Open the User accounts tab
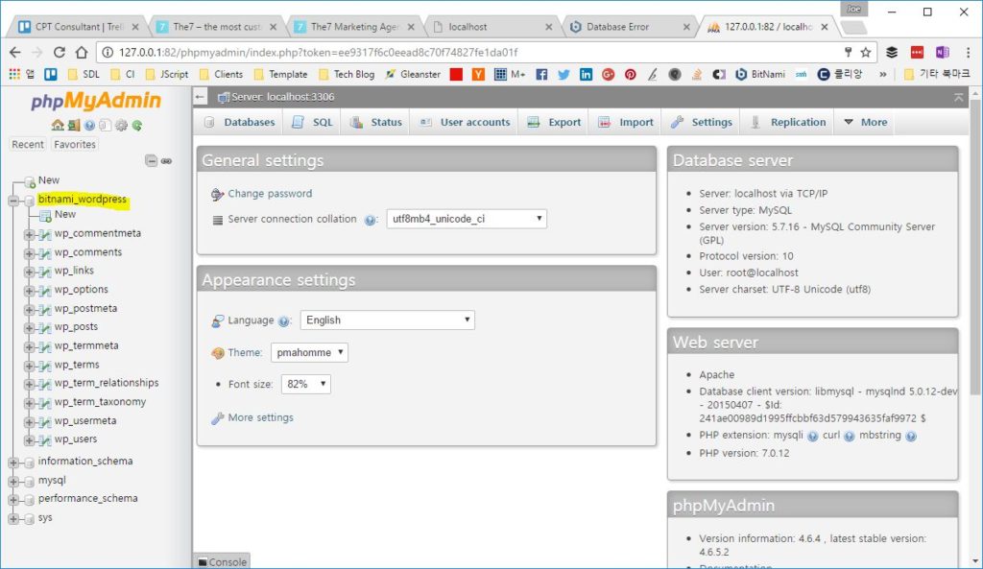The width and height of the screenshot is (983, 569). point(465,122)
